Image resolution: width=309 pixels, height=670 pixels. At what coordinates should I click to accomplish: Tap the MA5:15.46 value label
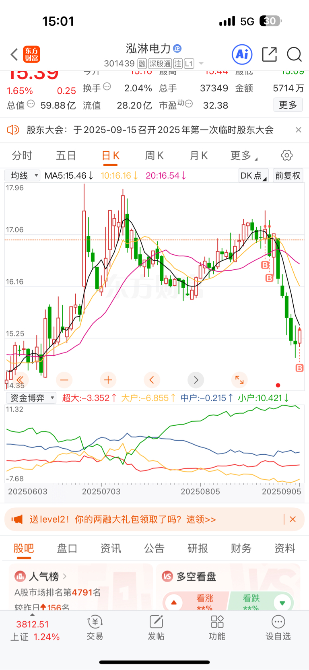click(69, 175)
